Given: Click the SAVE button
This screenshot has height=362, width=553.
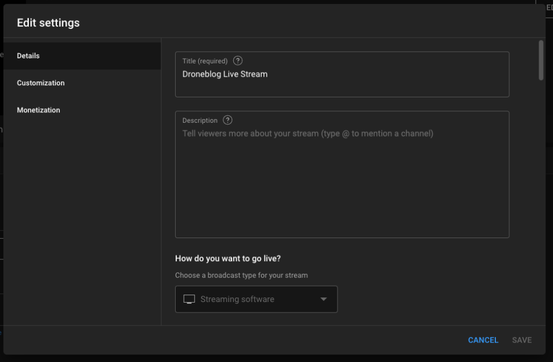Looking at the screenshot, I should point(522,340).
